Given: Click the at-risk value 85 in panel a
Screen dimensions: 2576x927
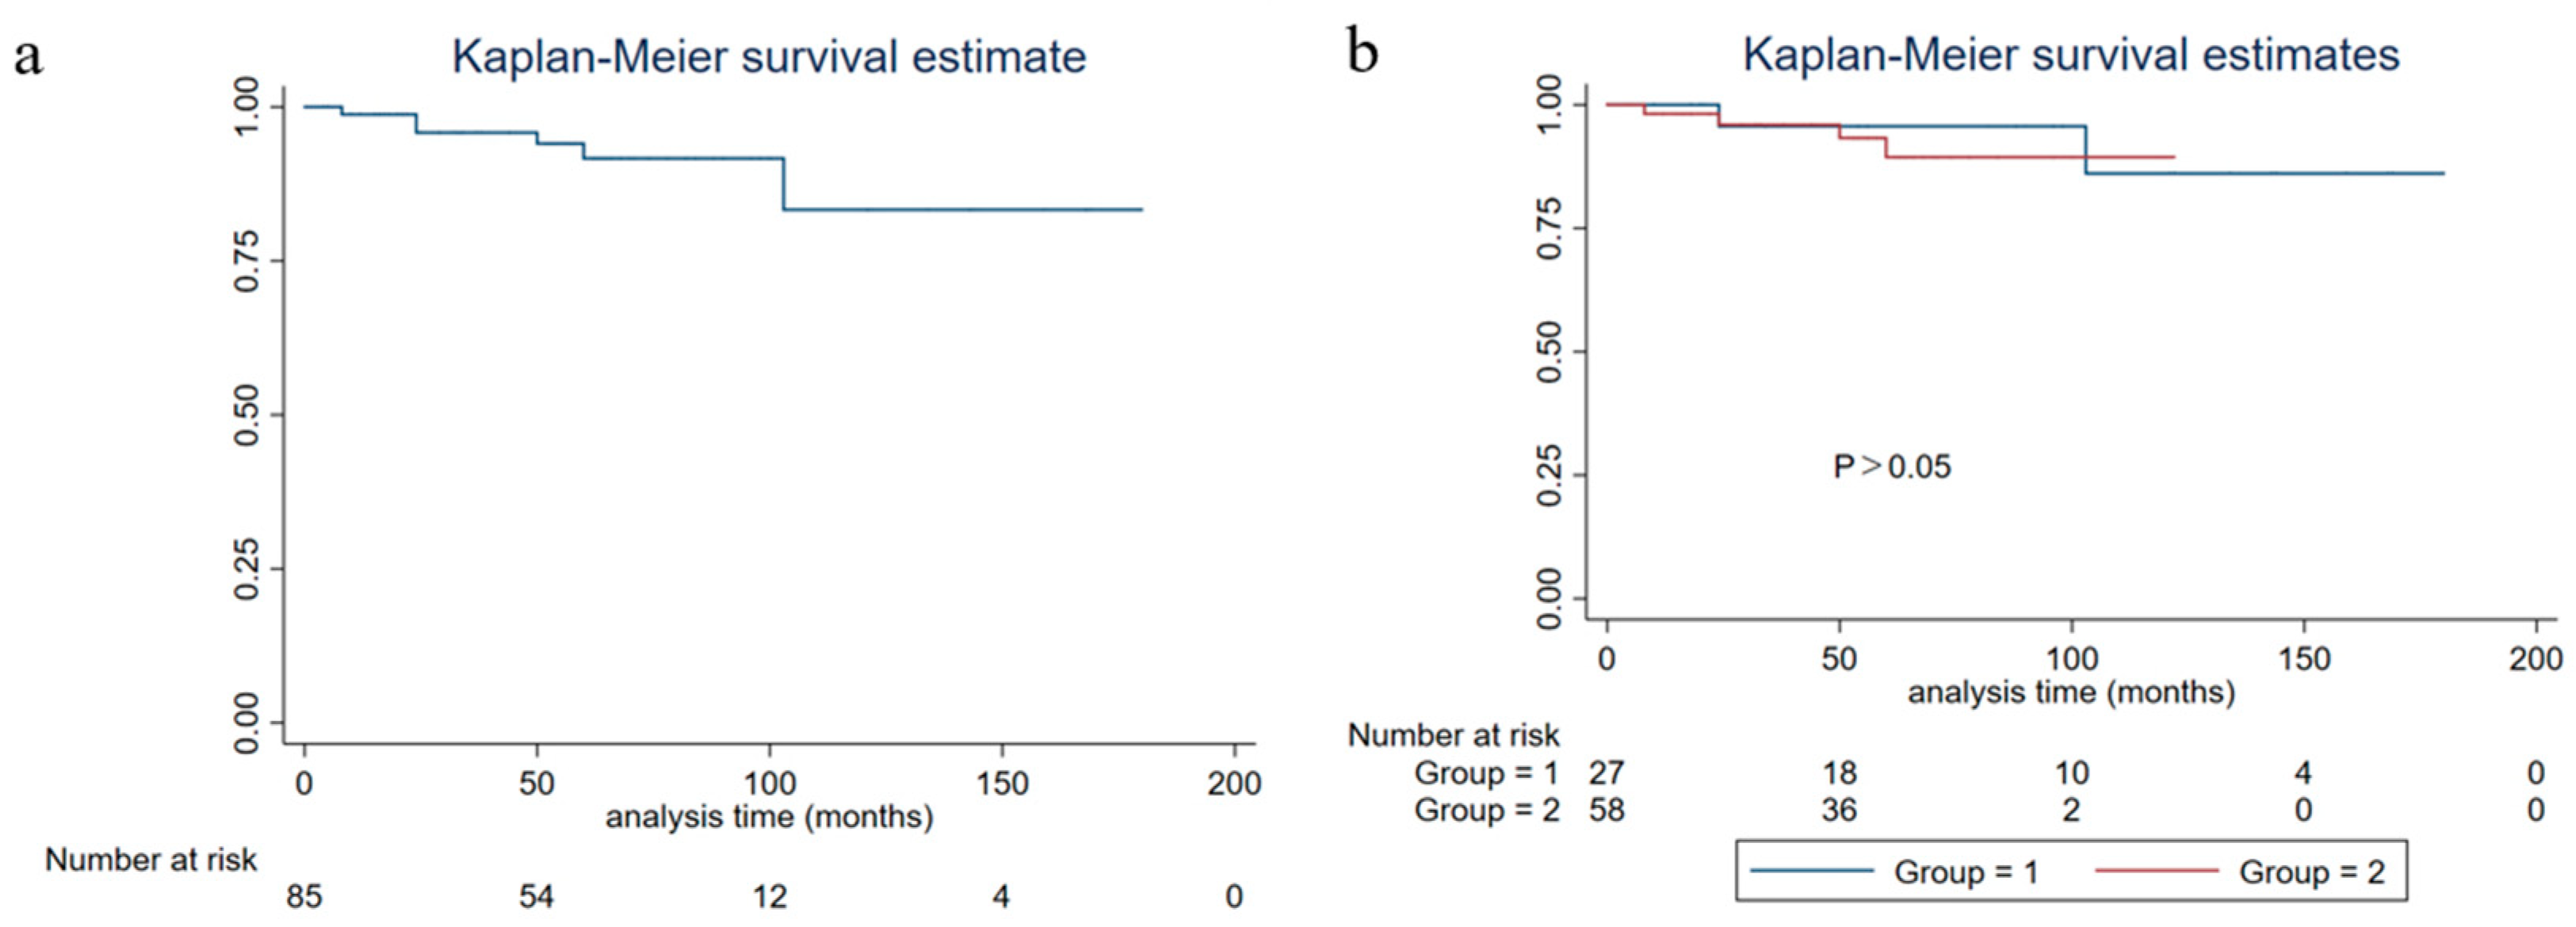Looking at the screenshot, I should click(x=304, y=897).
